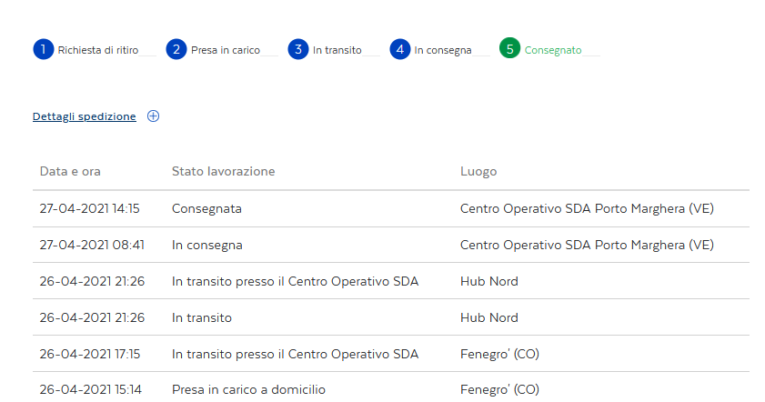Select the Richiesta di ritiro label
Viewport: 765px width, 402px height.
98,50
